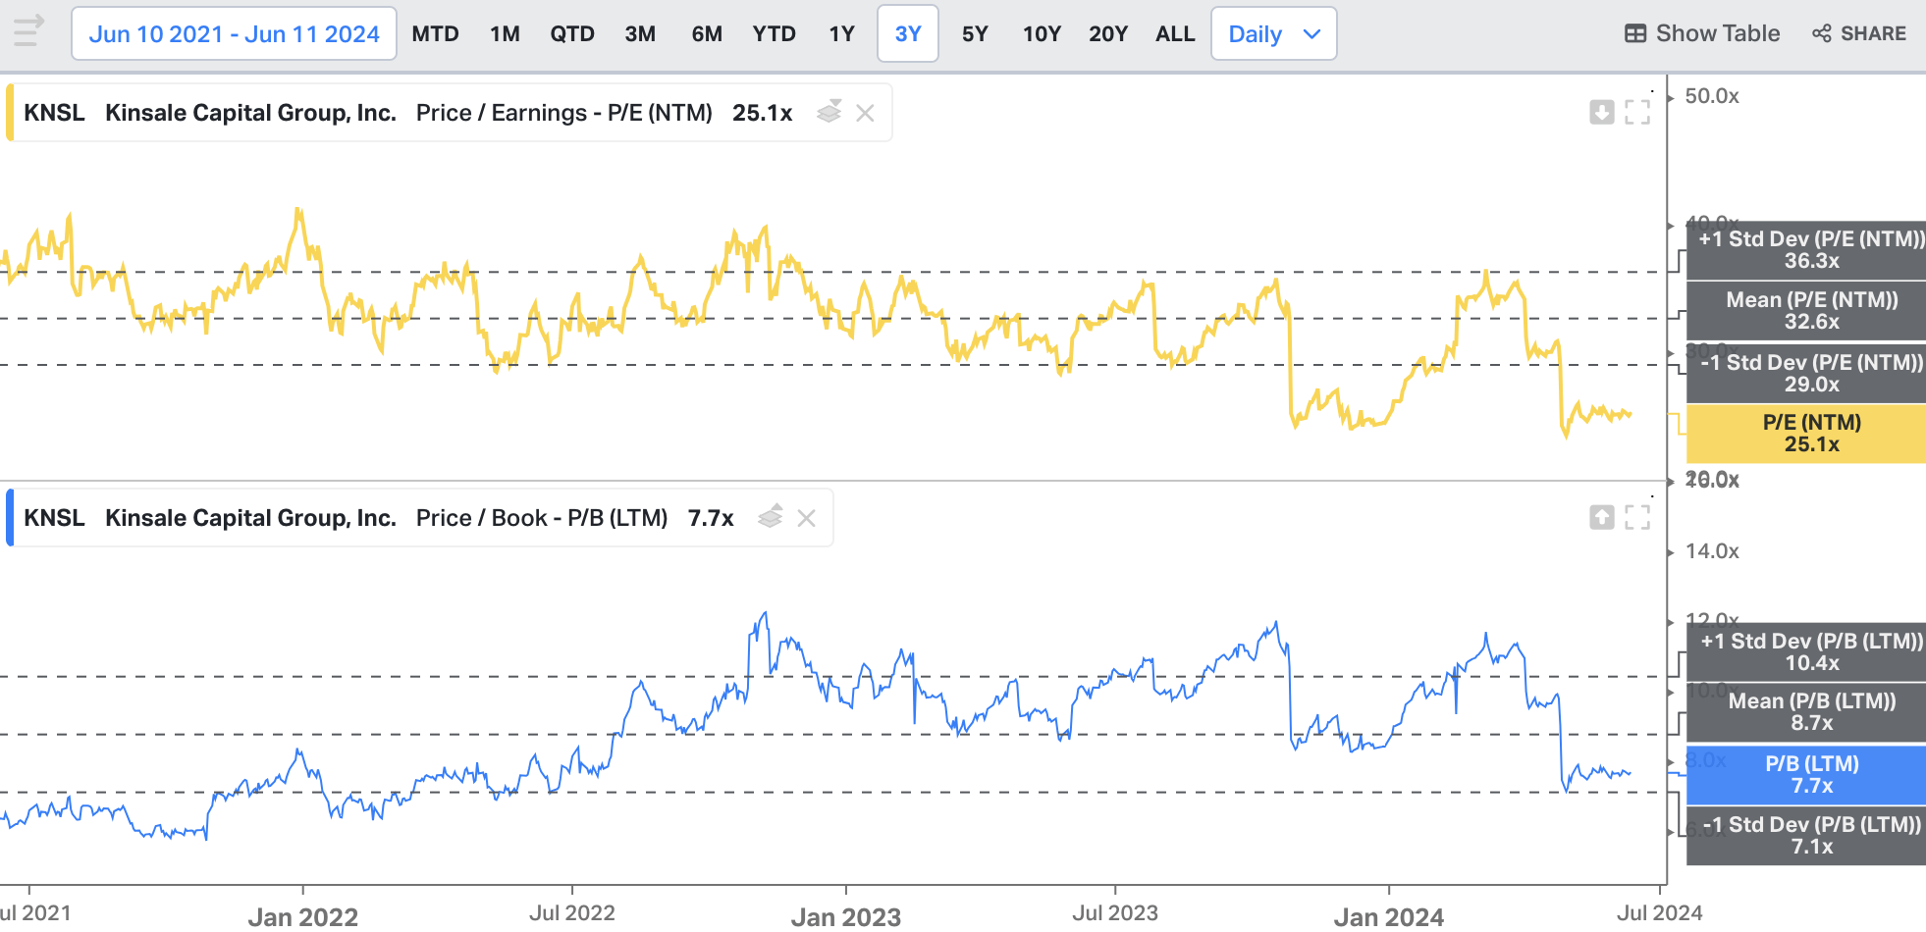Viewport: 1926px width, 932px height.
Task: Click the -1 Std Dev (P/B (LTM)) 7.1x label
Action: click(x=1806, y=836)
